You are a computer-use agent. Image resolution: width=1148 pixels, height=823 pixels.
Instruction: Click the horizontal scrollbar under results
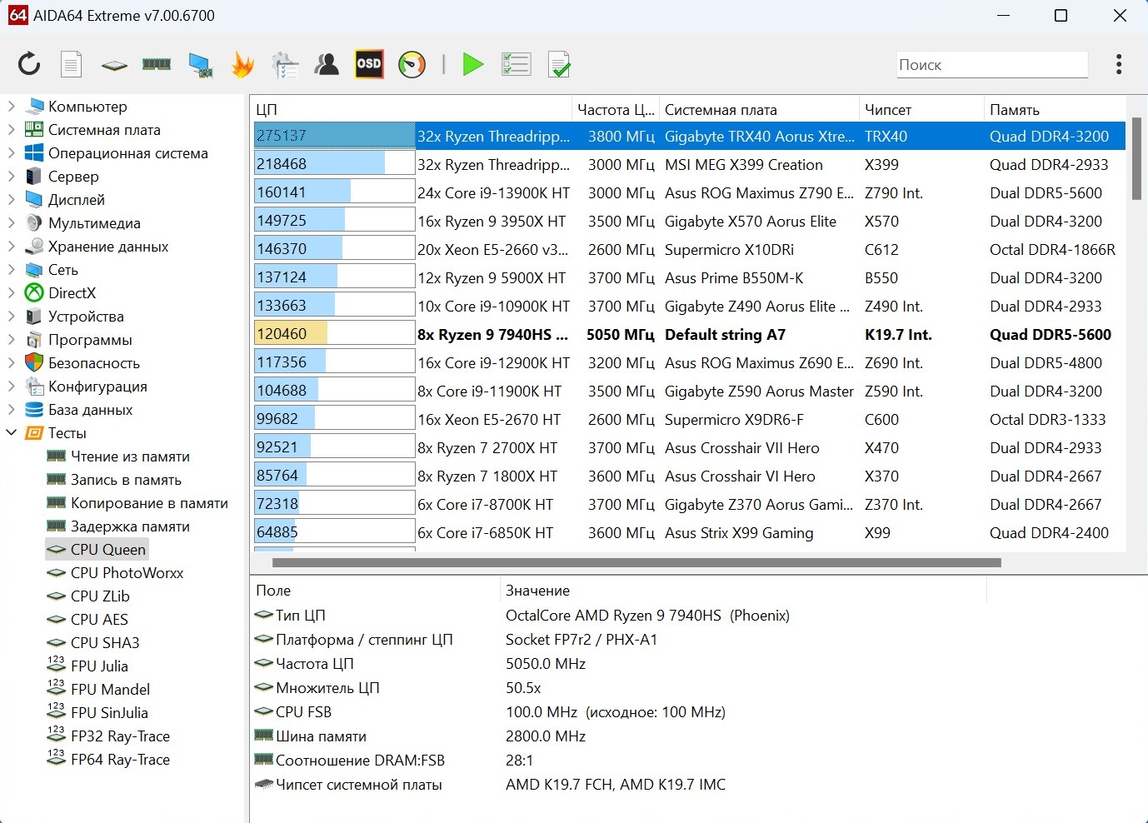tap(636, 563)
